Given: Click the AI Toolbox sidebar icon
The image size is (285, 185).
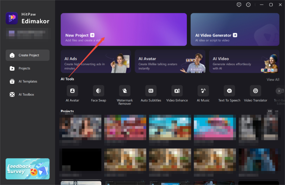Looking at the screenshot, I should coord(12,95).
